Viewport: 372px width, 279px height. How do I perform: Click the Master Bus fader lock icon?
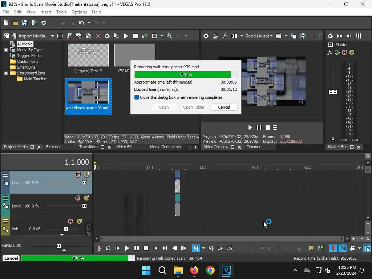(333, 139)
